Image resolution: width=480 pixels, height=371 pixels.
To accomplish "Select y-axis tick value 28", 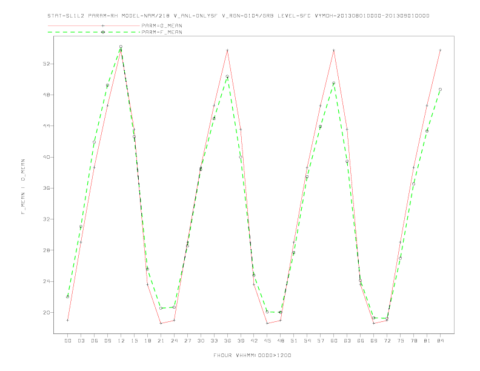I will click(x=47, y=250).
